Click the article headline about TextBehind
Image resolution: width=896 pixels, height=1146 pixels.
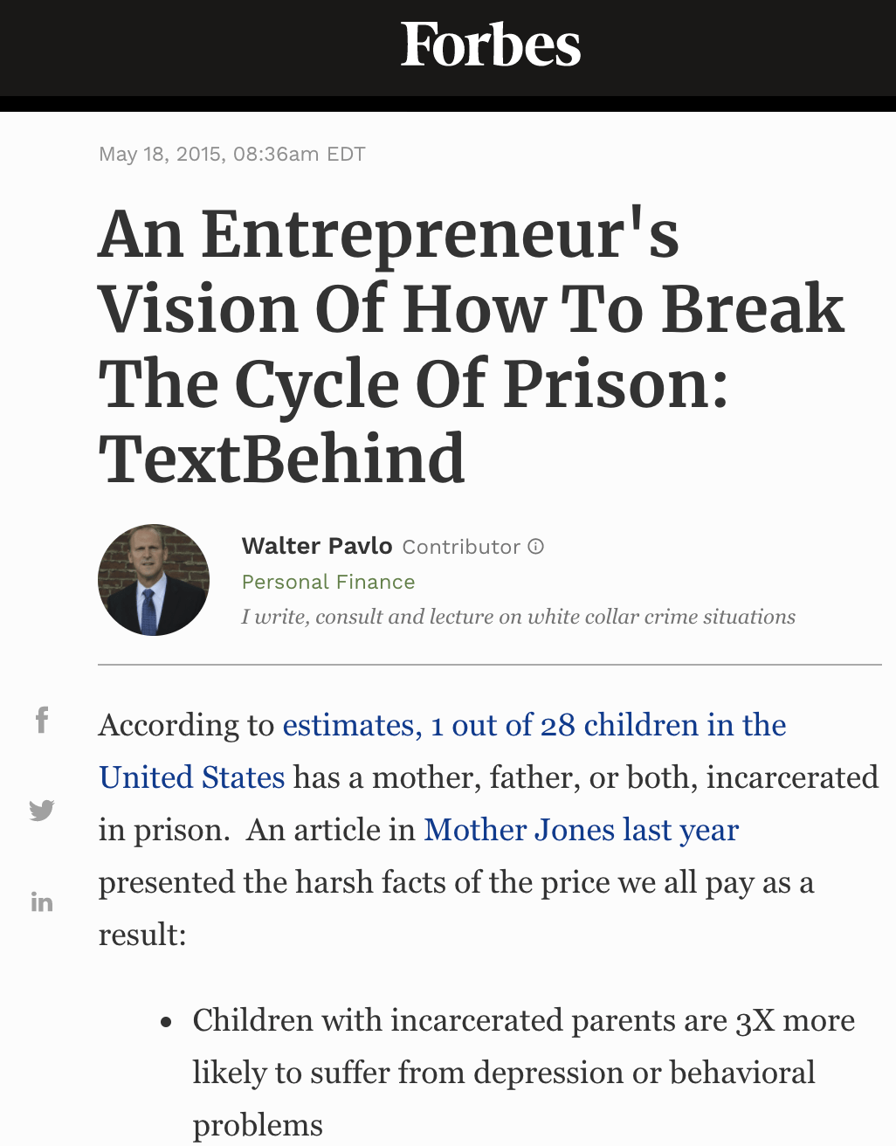click(472, 346)
